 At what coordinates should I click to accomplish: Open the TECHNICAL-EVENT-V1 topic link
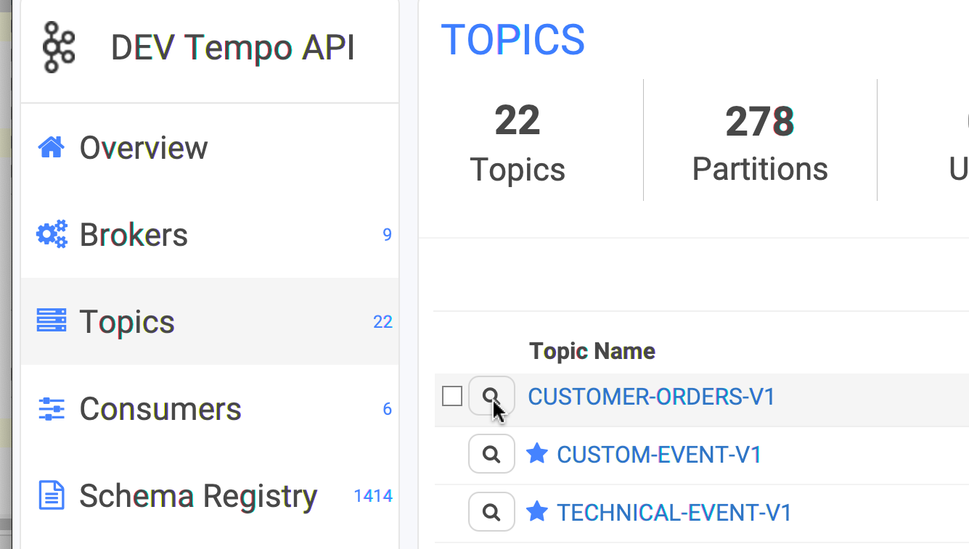click(674, 513)
